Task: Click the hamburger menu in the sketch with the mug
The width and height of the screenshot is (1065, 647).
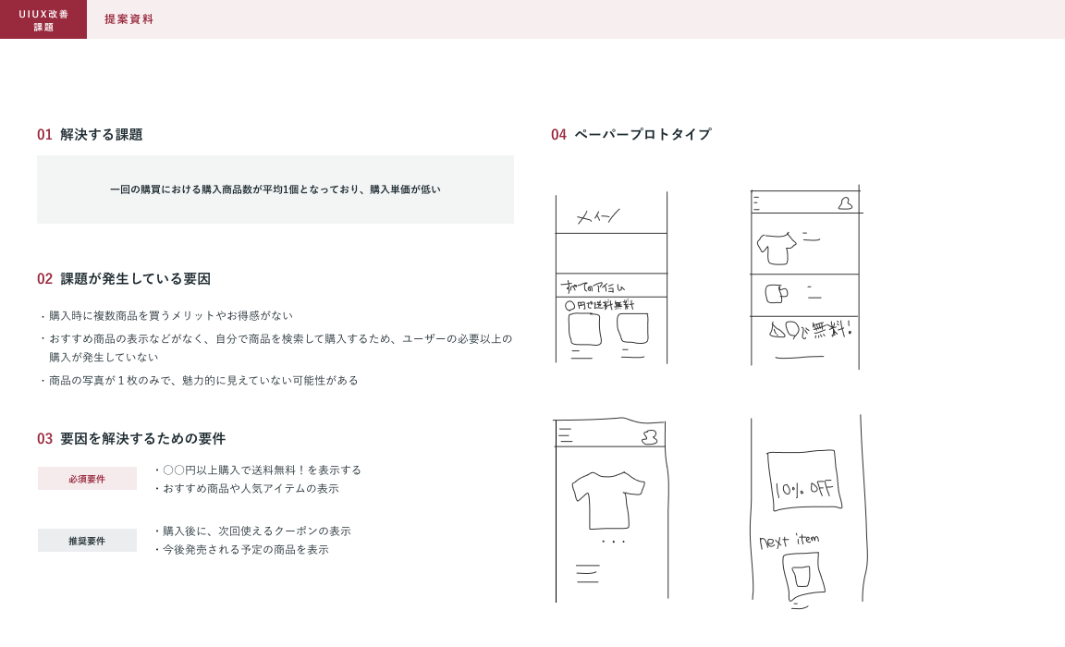Action: 756,203
